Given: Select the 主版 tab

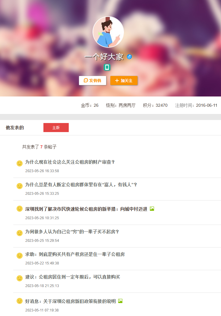Looking at the screenshot, I should point(56,128).
